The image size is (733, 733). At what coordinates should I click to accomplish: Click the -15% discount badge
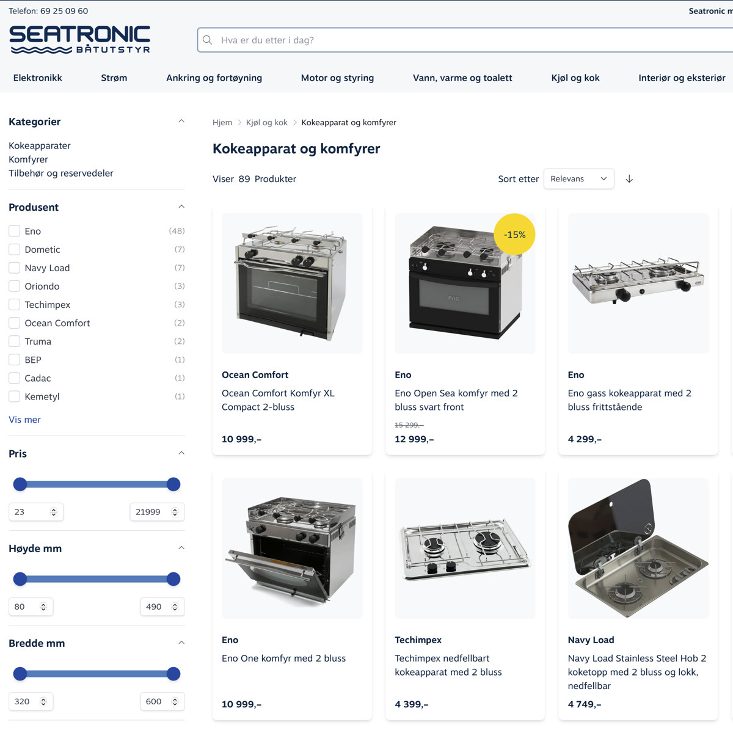514,235
